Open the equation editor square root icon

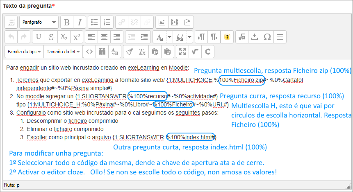242,37
